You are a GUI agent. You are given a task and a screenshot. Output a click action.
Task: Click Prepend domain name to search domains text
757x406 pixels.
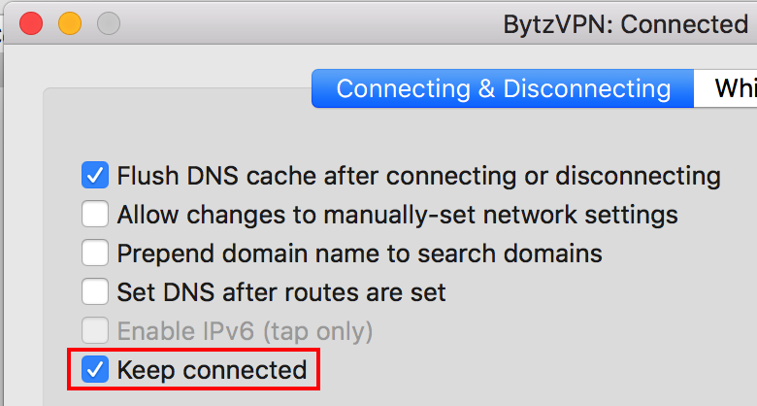pos(360,254)
